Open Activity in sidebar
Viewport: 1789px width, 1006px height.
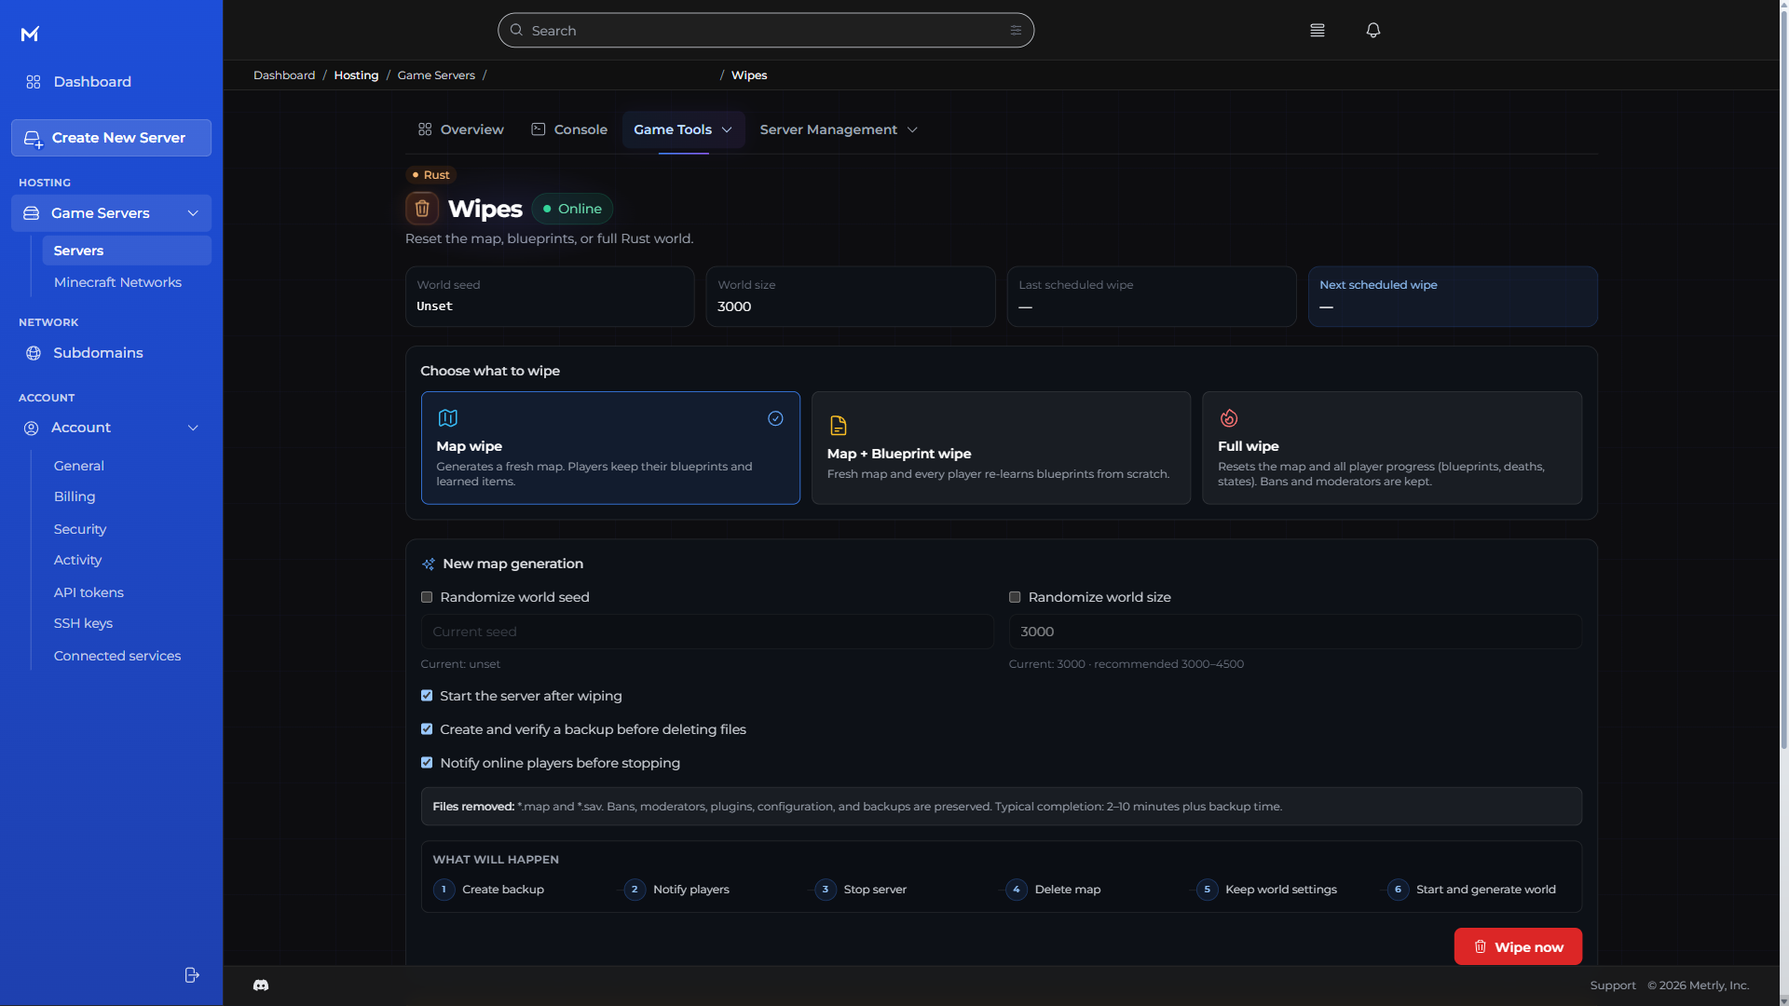click(77, 560)
